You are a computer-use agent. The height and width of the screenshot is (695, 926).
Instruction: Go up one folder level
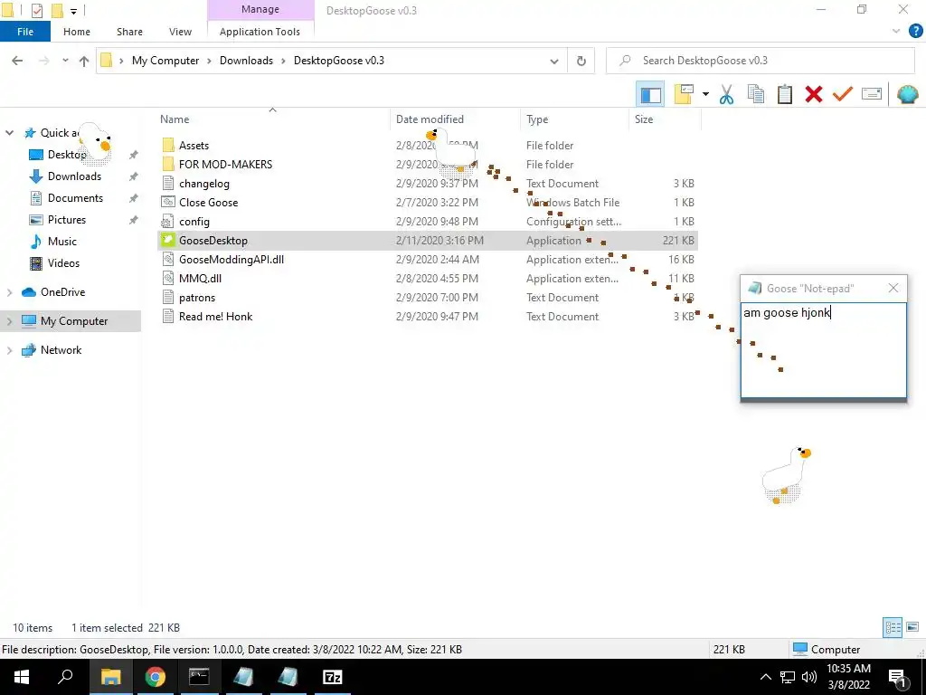[84, 61]
